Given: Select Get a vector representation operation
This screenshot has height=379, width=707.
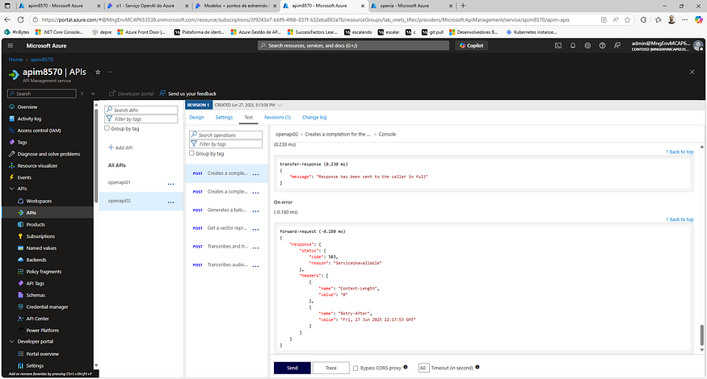Looking at the screenshot, I should tap(227, 228).
